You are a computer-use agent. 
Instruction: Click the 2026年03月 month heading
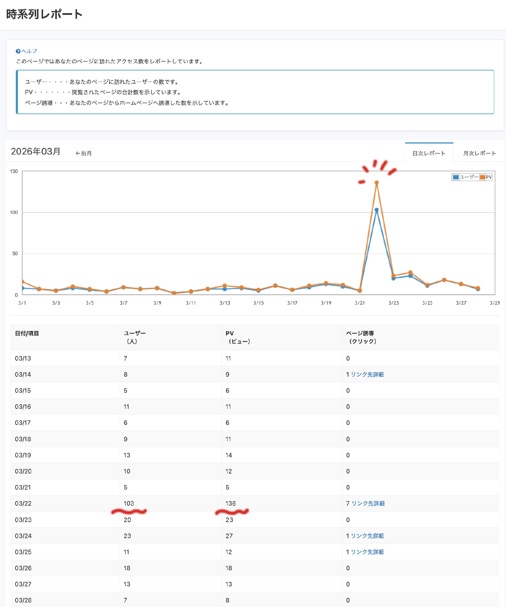click(x=36, y=151)
